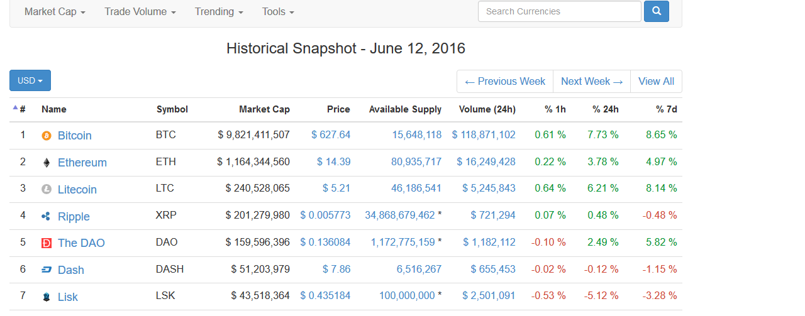Select Ethereum market cap $ 1,164,344,560
Viewport: 805px width, 316px height.
(253, 161)
